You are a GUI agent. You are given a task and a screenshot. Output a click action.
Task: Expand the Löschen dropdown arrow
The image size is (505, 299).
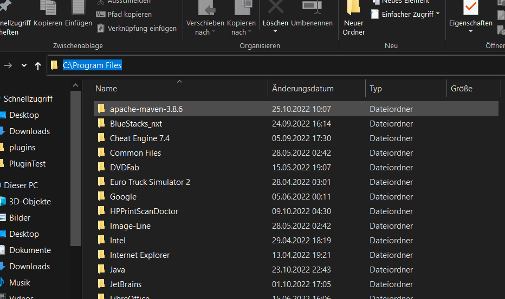275,31
